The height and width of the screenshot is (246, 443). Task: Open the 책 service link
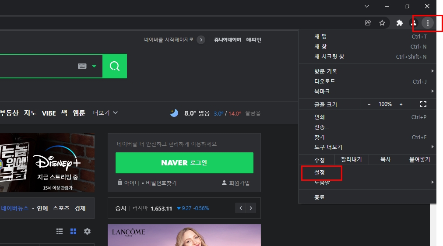point(64,113)
